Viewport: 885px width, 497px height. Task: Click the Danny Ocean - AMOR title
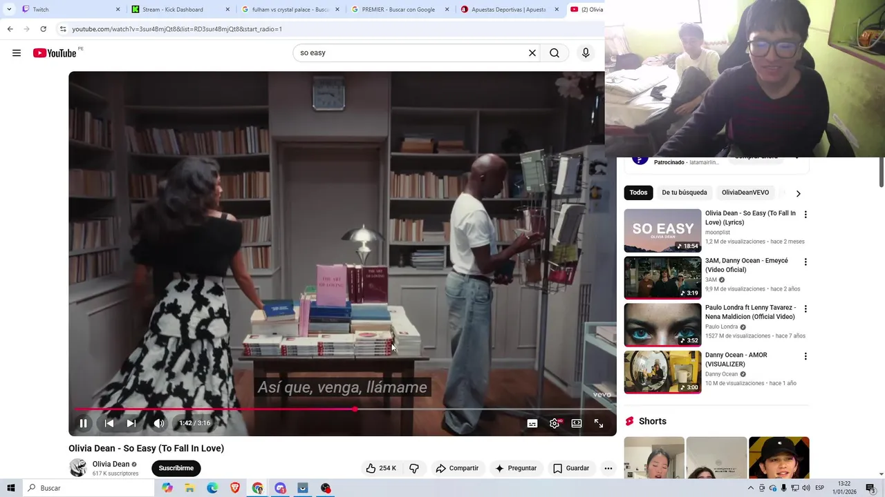(x=736, y=360)
